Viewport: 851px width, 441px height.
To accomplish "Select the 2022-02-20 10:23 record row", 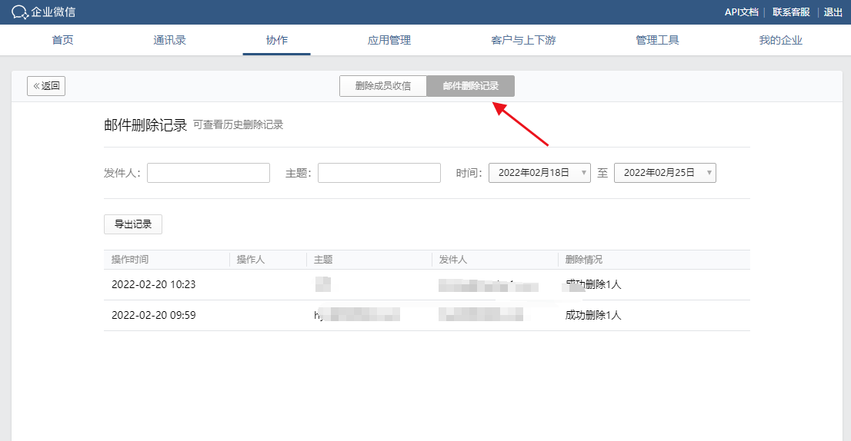I will (426, 284).
